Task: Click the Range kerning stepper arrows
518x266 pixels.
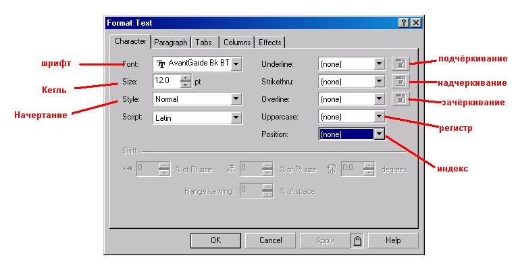Action: coord(267,190)
